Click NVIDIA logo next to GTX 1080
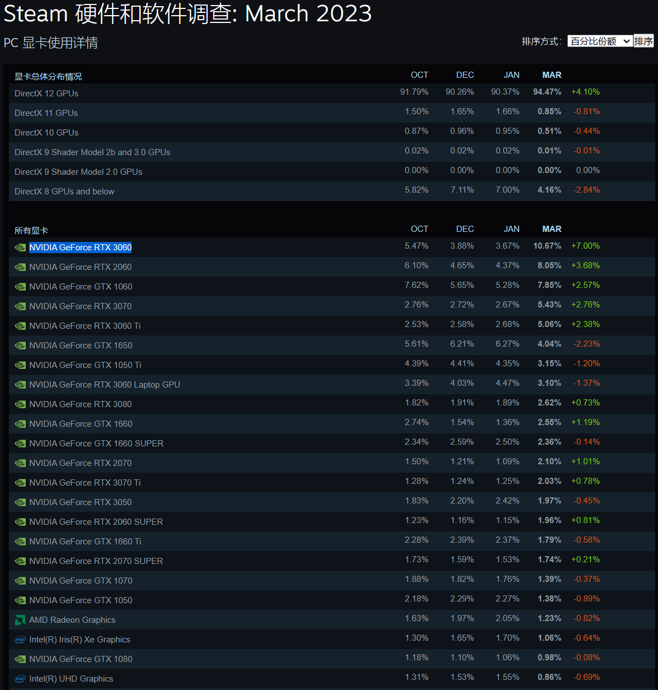 click(20, 659)
